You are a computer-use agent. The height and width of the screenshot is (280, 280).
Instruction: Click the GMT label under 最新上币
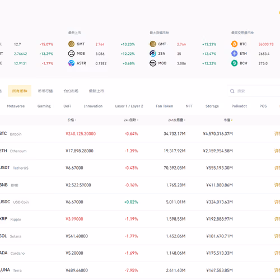coord(81,44)
